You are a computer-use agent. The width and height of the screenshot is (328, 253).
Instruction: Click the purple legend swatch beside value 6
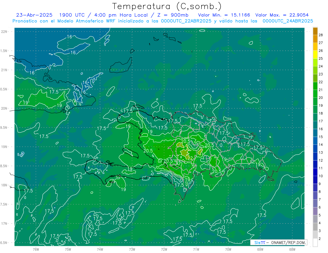315,211
